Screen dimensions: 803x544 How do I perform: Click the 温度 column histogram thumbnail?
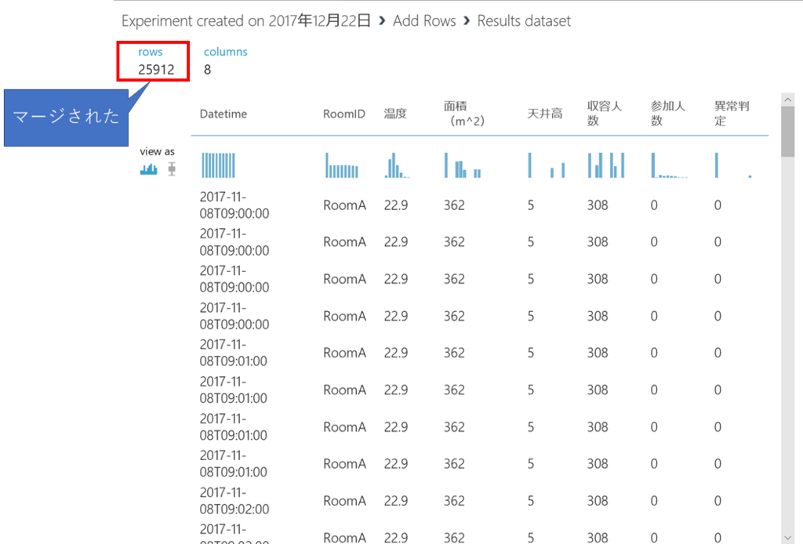tap(397, 165)
